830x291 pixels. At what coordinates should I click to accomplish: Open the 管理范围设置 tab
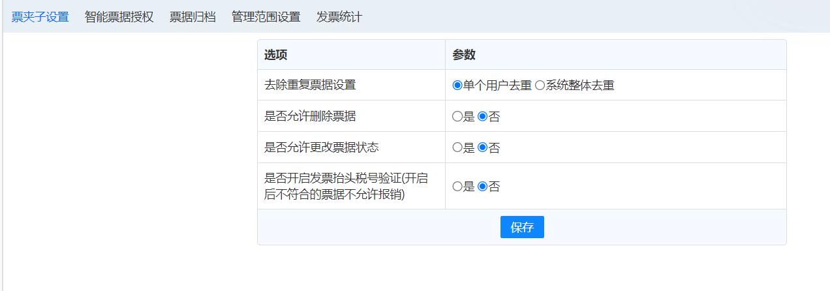click(x=266, y=17)
